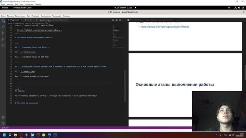Click the 'Рис.2 Создаем новый репозиторий' line
The height and width of the screenshot is (138, 246).
[32, 76]
